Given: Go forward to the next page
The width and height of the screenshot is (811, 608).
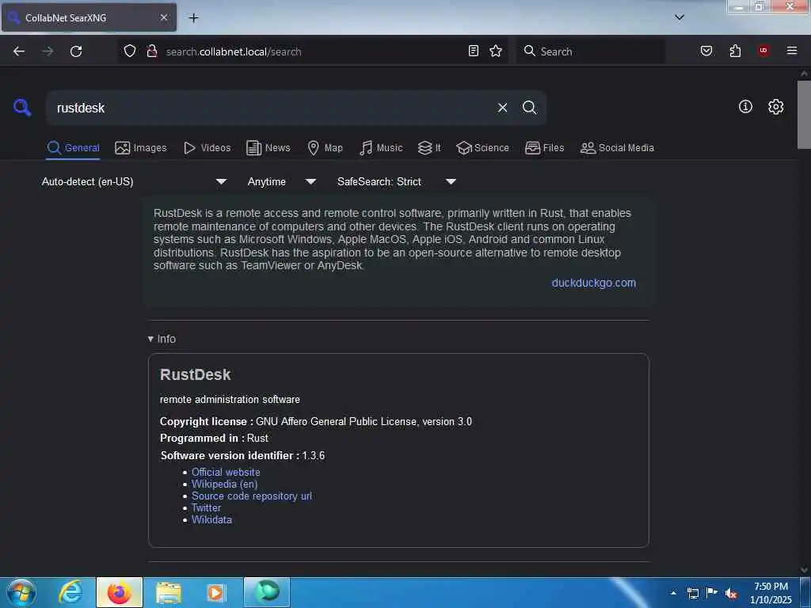Looking at the screenshot, I should point(48,51).
